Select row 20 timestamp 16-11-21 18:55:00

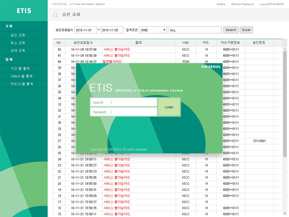(84, 184)
